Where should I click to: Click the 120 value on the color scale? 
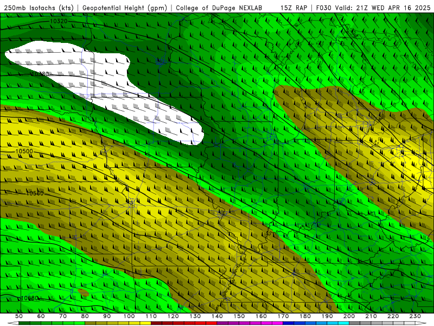coord(173,316)
